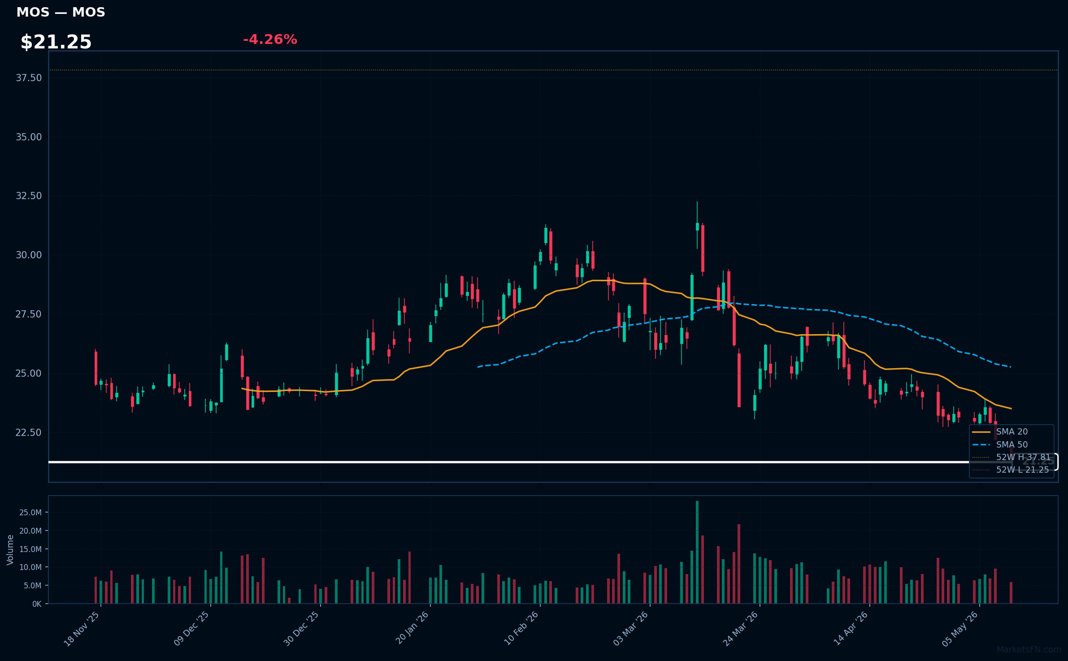Viewport: 1068px width, 661px height.
Task: Click the 14 Apr '26 date label
Action: [851, 629]
